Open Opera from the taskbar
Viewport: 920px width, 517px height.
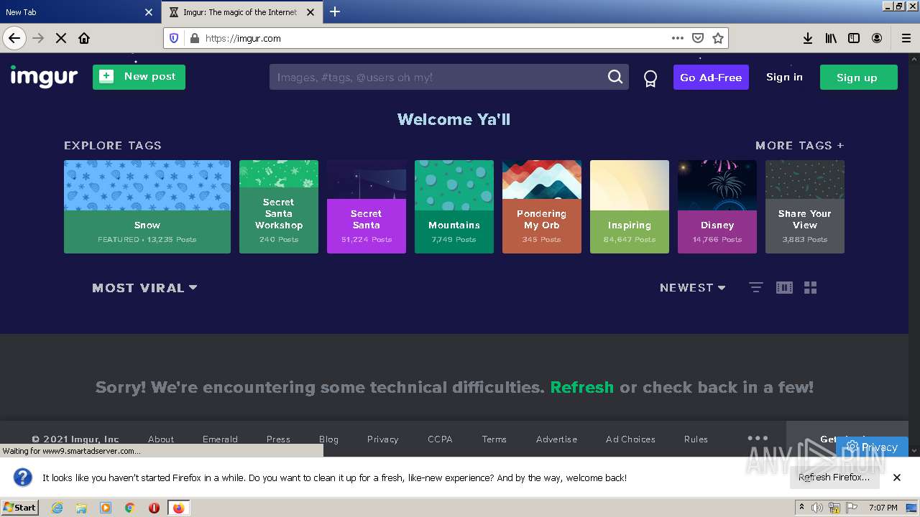point(154,508)
